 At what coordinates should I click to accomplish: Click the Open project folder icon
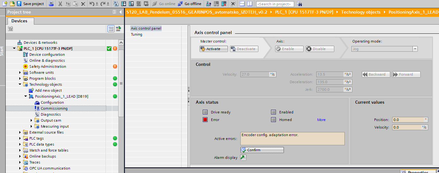[x=12, y=4]
